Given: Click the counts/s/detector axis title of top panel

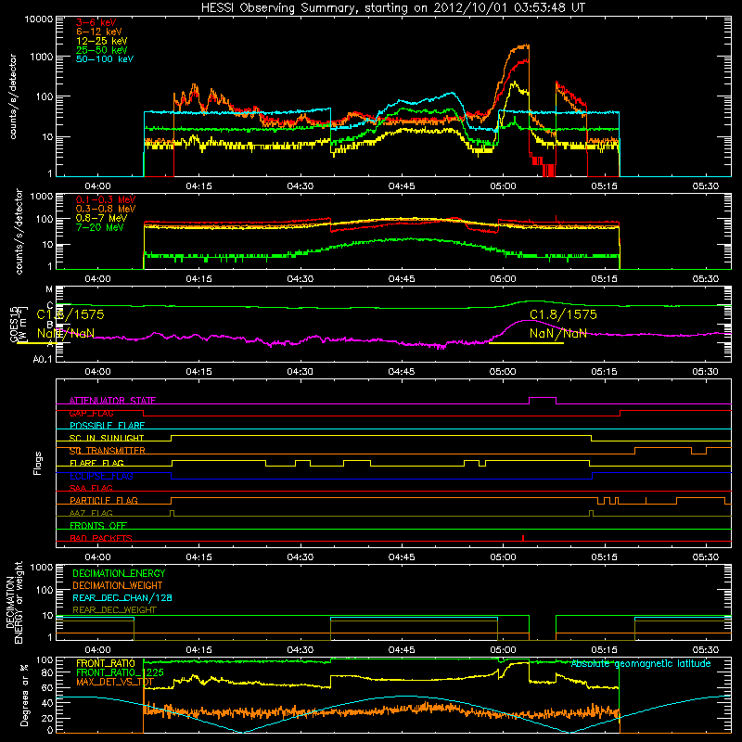Looking at the screenshot, I should (13, 96).
